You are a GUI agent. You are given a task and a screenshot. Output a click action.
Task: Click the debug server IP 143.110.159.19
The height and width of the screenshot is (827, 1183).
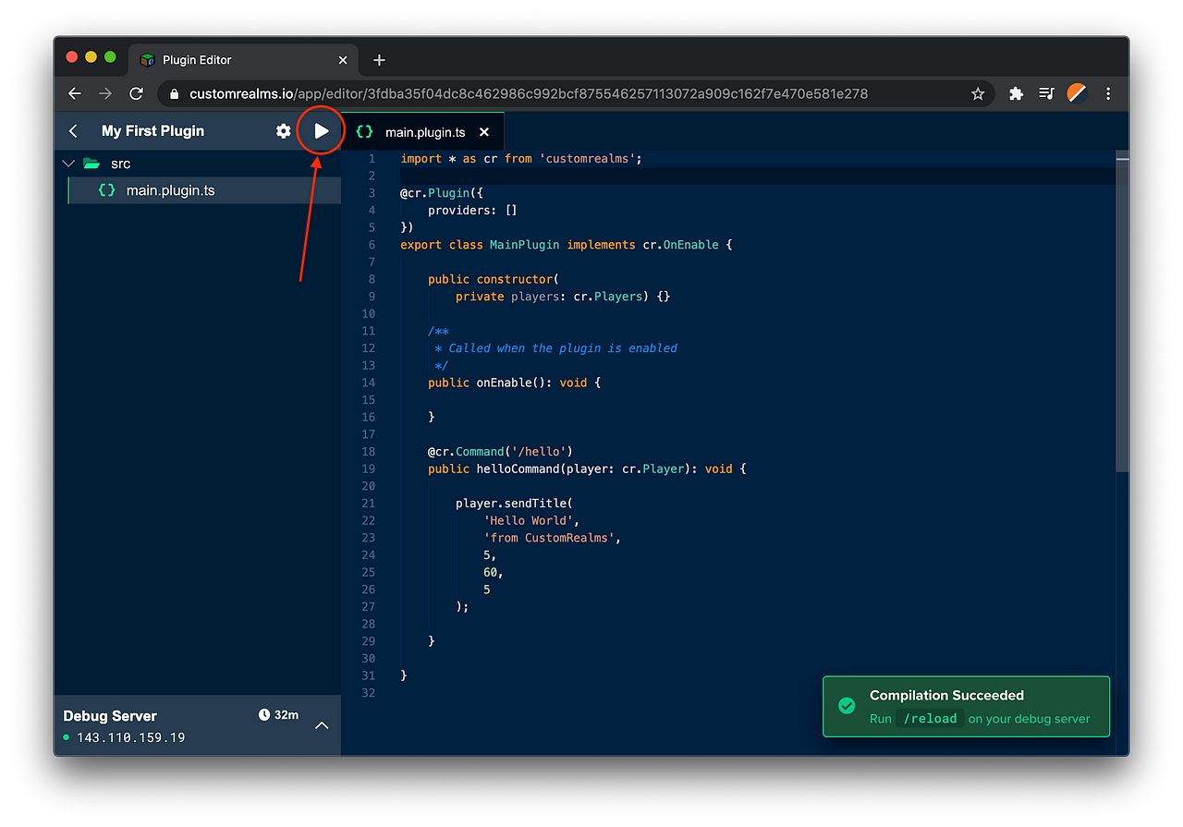coord(130,737)
